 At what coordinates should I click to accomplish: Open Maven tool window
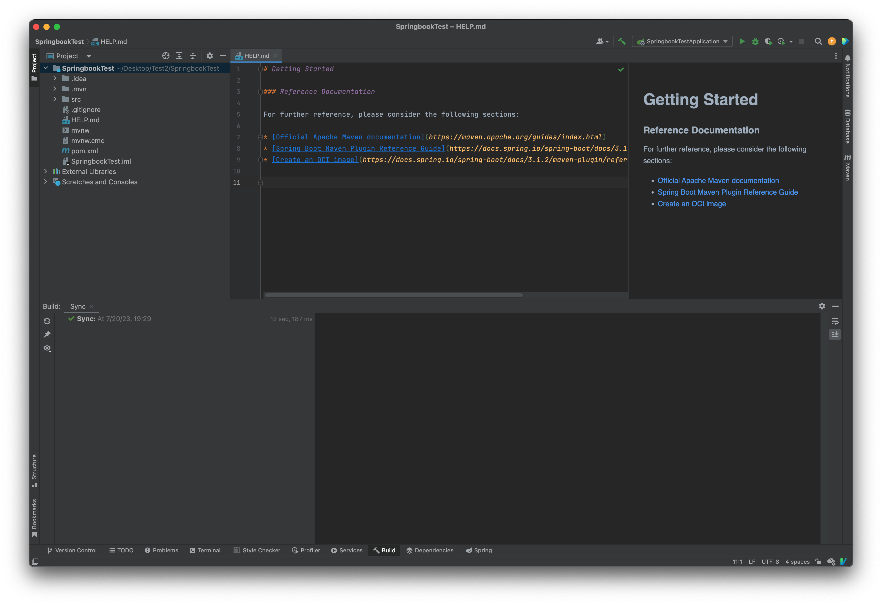[847, 167]
